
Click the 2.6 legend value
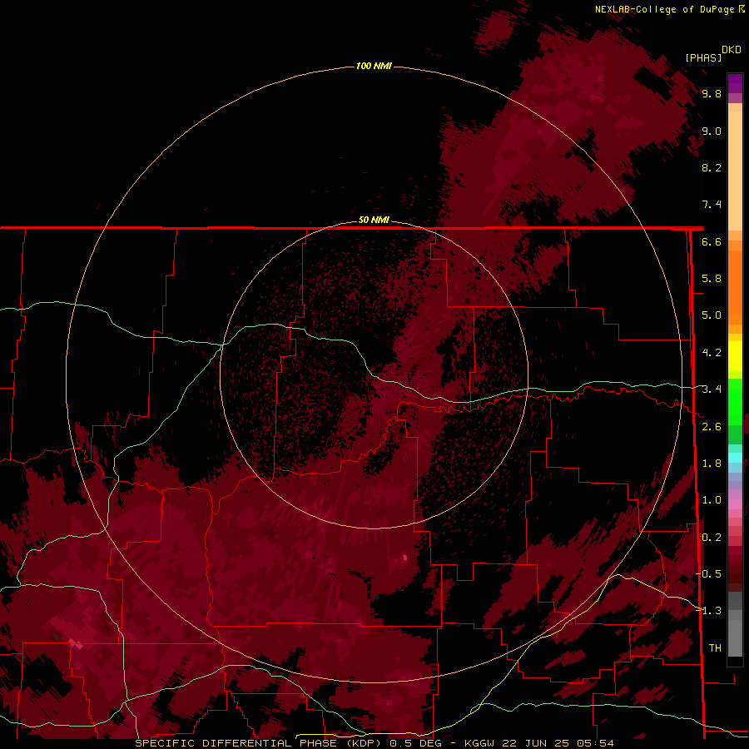click(x=712, y=427)
